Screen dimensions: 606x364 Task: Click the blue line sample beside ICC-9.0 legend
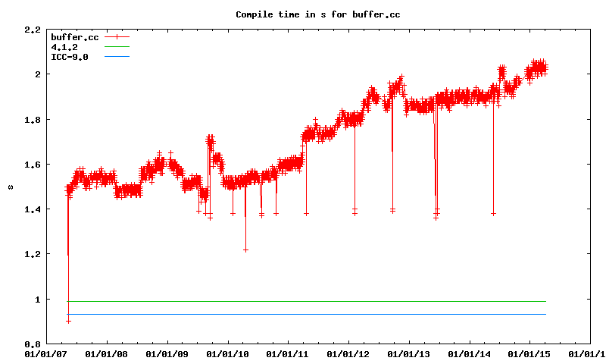pyautogui.click(x=117, y=57)
